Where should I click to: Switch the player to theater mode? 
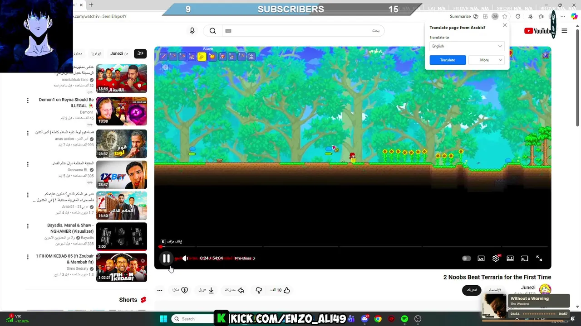coord(510,259)
